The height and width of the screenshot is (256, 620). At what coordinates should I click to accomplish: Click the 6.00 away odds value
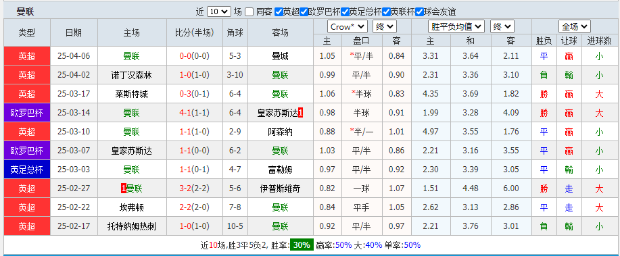[510, 189]
